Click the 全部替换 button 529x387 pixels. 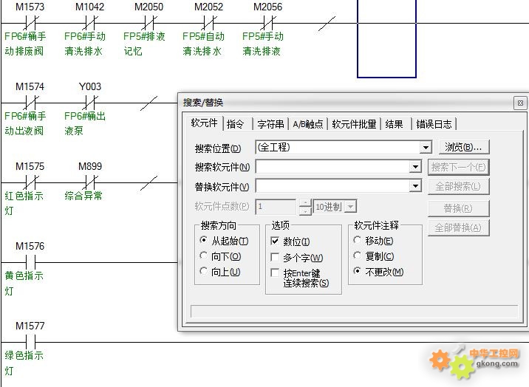tap(459, 228)
